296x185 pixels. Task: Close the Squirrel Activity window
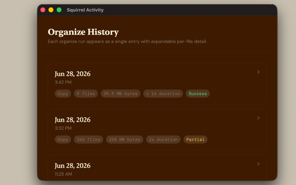(43, 10)
